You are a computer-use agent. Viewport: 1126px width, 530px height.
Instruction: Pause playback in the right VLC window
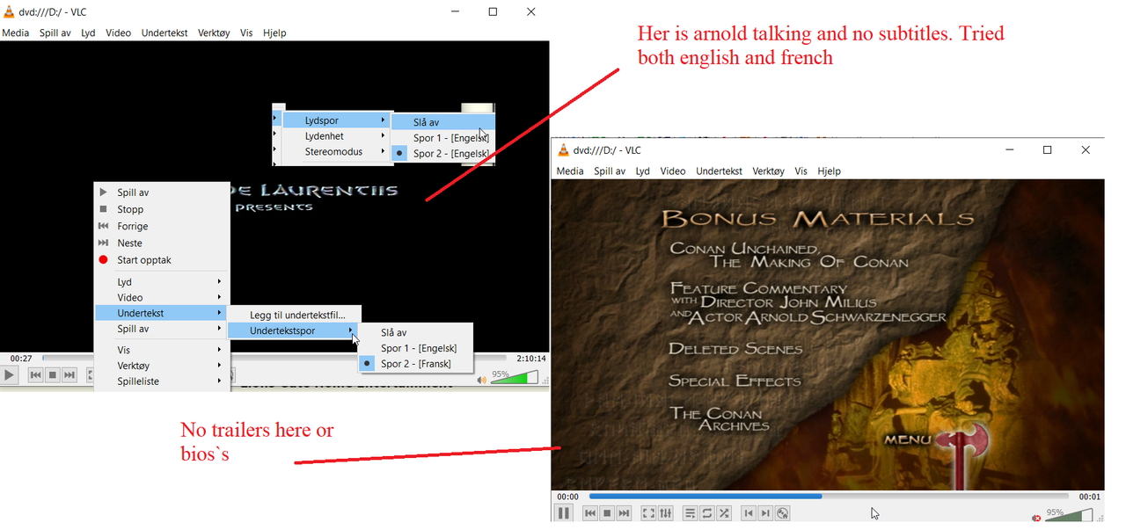(564, 513)
